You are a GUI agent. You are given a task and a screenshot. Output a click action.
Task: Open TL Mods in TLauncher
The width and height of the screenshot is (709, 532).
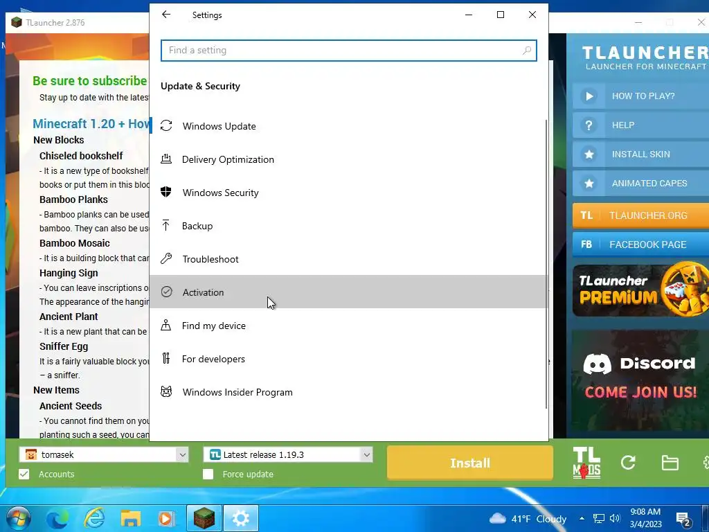tap(586, 462)
